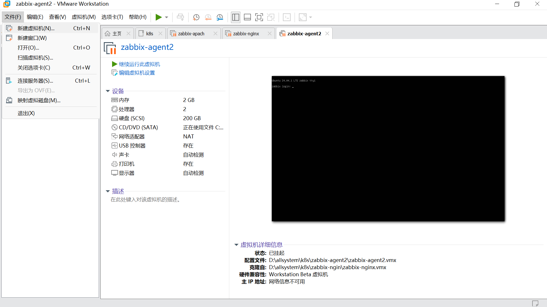Viewport: 547px width, 307px height.
Task: Open the snapshot manager icon
Action: [220, 17]
